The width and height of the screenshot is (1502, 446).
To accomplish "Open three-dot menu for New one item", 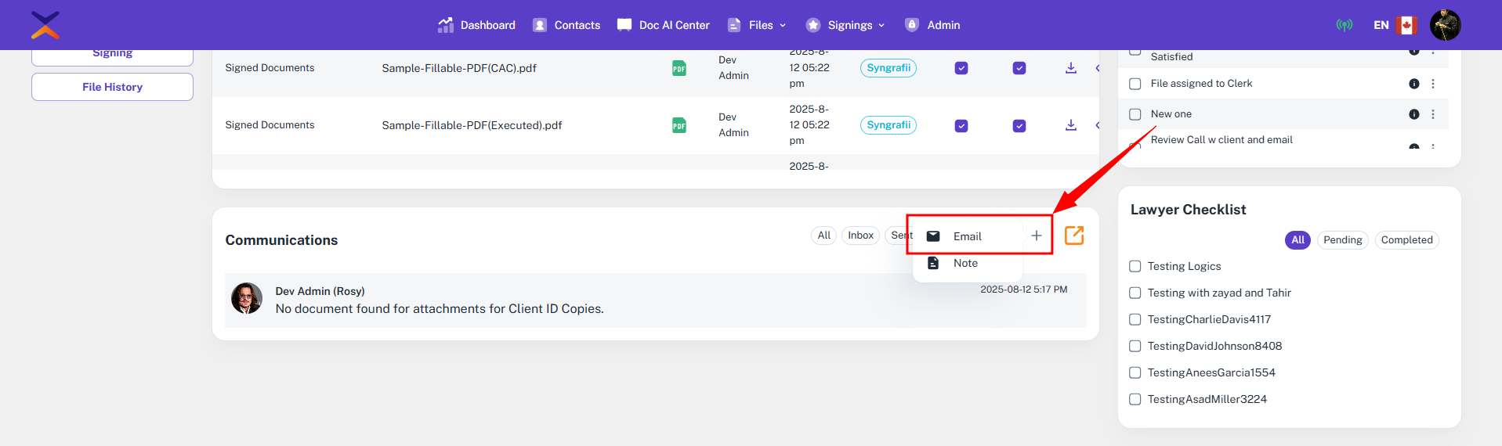I will coord(1433,114).
